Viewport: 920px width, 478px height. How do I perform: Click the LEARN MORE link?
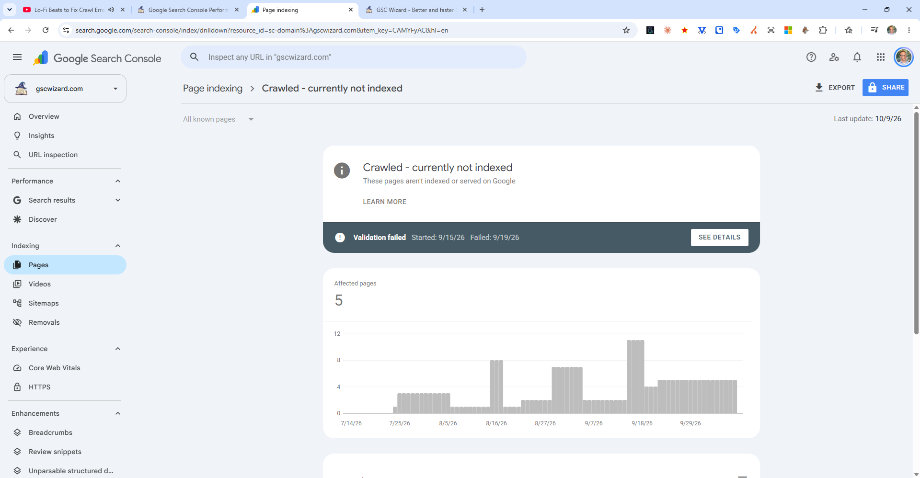point(384,202)
